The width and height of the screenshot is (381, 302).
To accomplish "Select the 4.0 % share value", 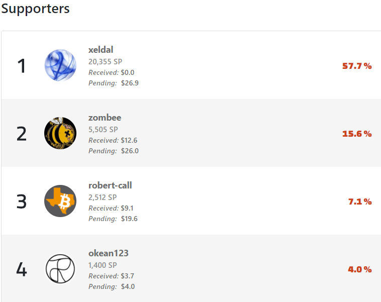I will [x=360, y=269].
